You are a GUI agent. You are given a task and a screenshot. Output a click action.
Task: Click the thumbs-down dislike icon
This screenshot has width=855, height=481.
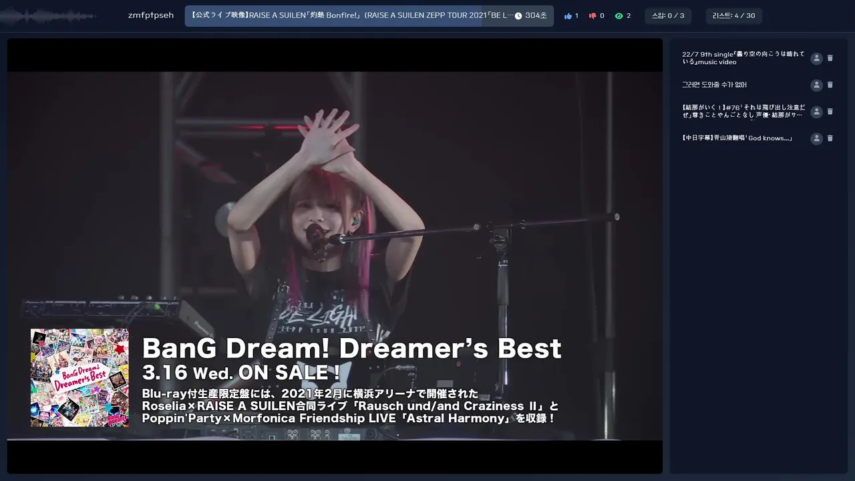[592, 16]
